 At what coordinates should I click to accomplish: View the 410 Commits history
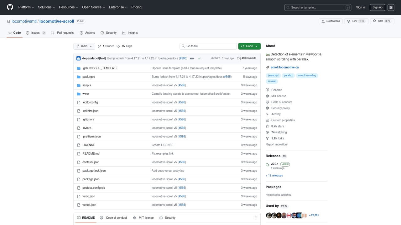tap(247, 58)
